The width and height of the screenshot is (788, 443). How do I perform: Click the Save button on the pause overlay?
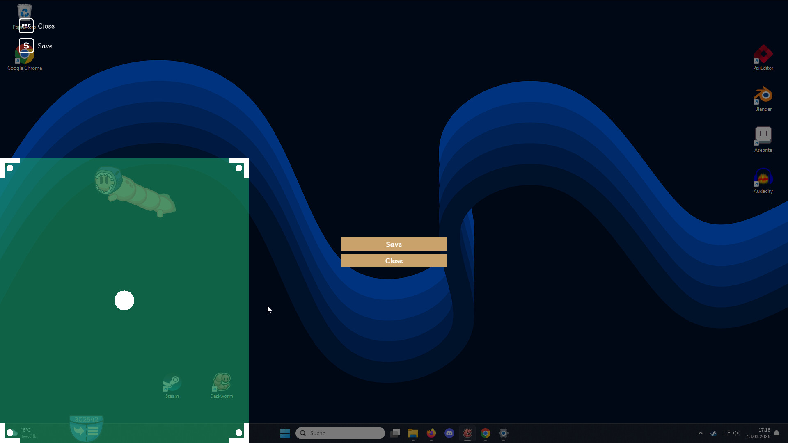coord(394,244)
